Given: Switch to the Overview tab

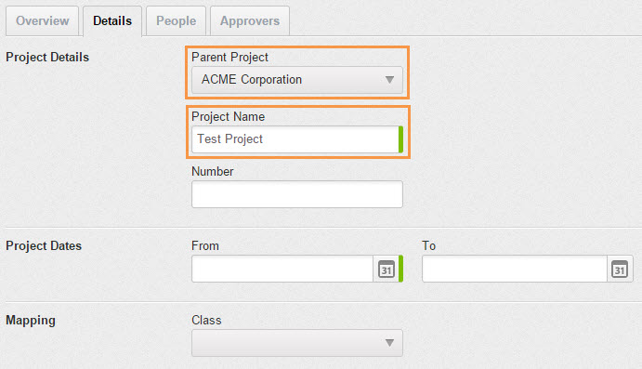Looking at the screenshot, I should [x=42, y=20].
